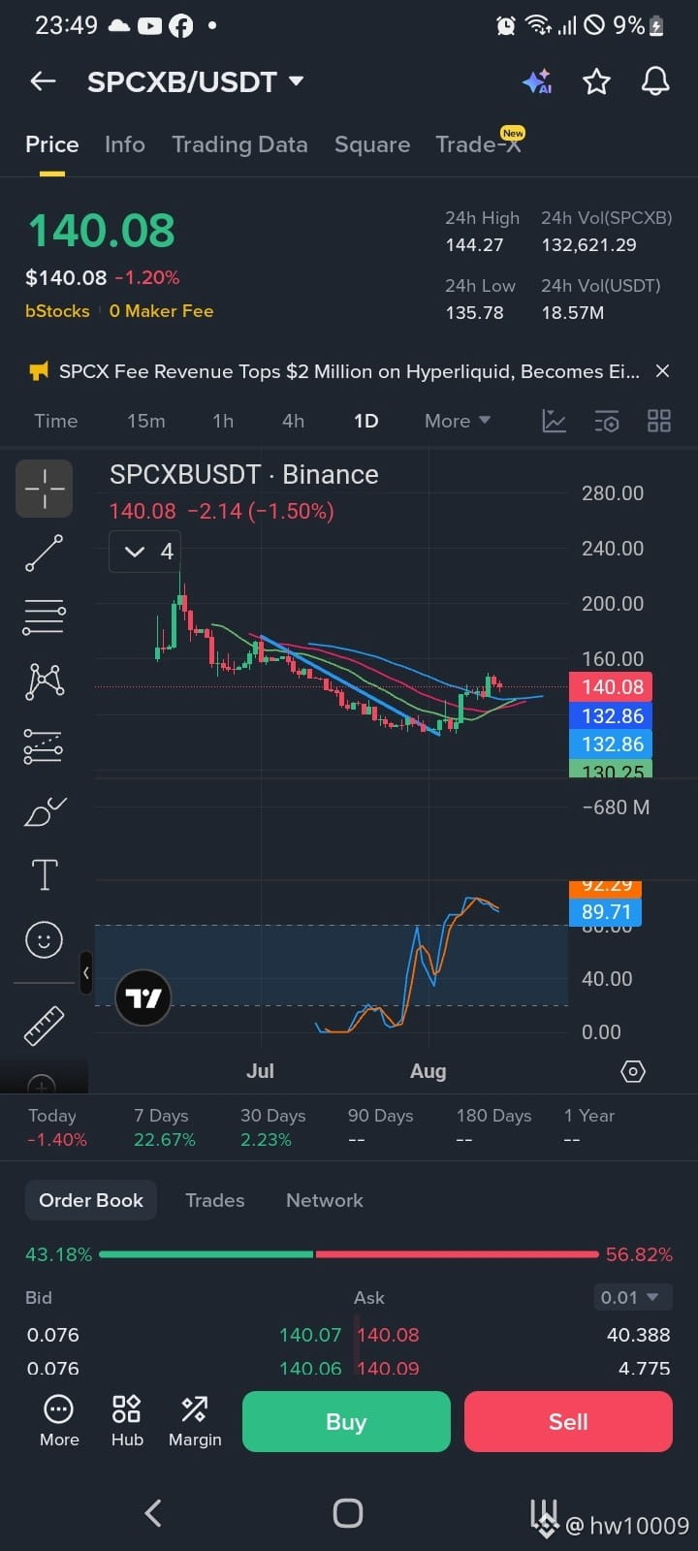Close the SPCX news banner

[x=662, y=370]
